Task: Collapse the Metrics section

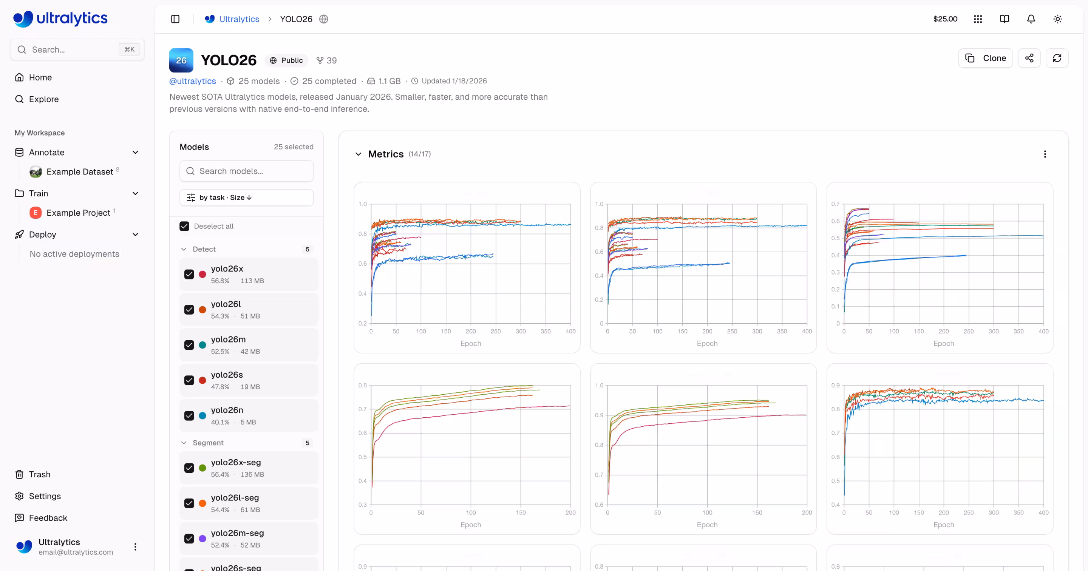Action: tap(358, 154)
